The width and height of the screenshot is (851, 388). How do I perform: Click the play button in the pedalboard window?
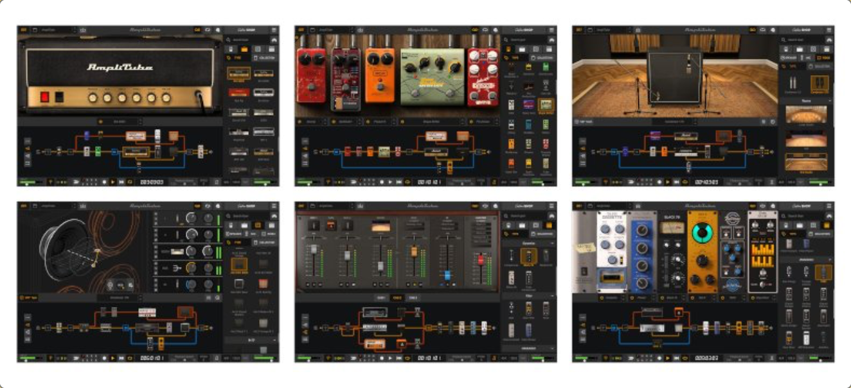[x=390, y=182]
